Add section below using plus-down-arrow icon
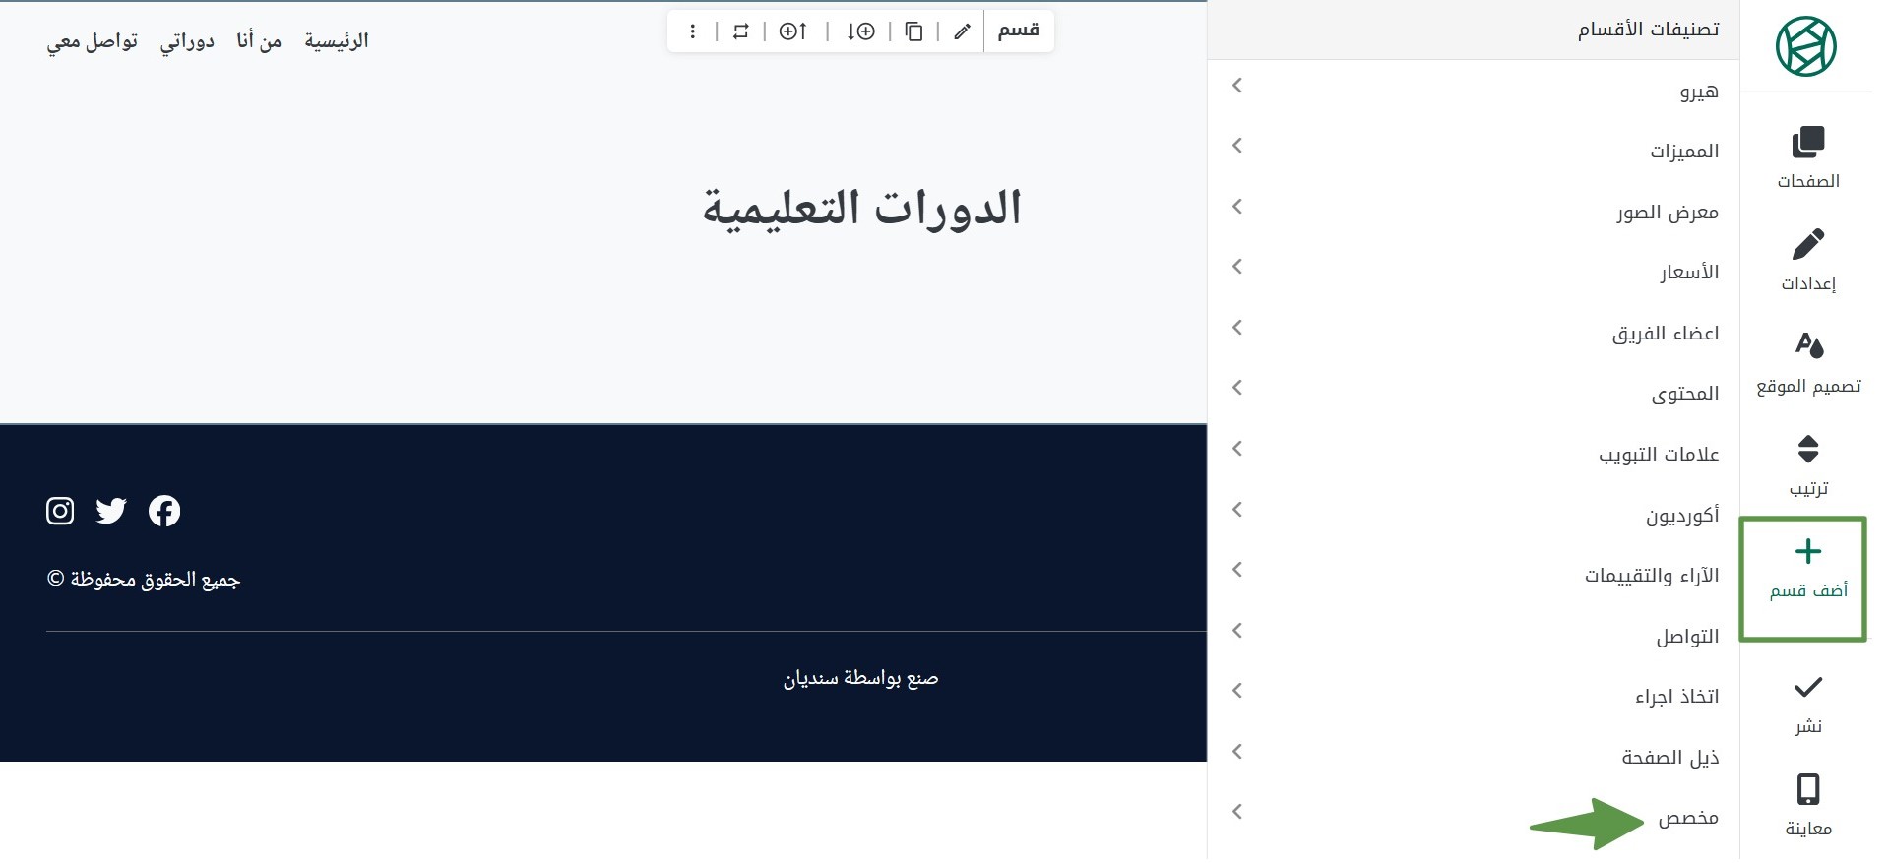1890x863 pixels. tap(860, 31)
